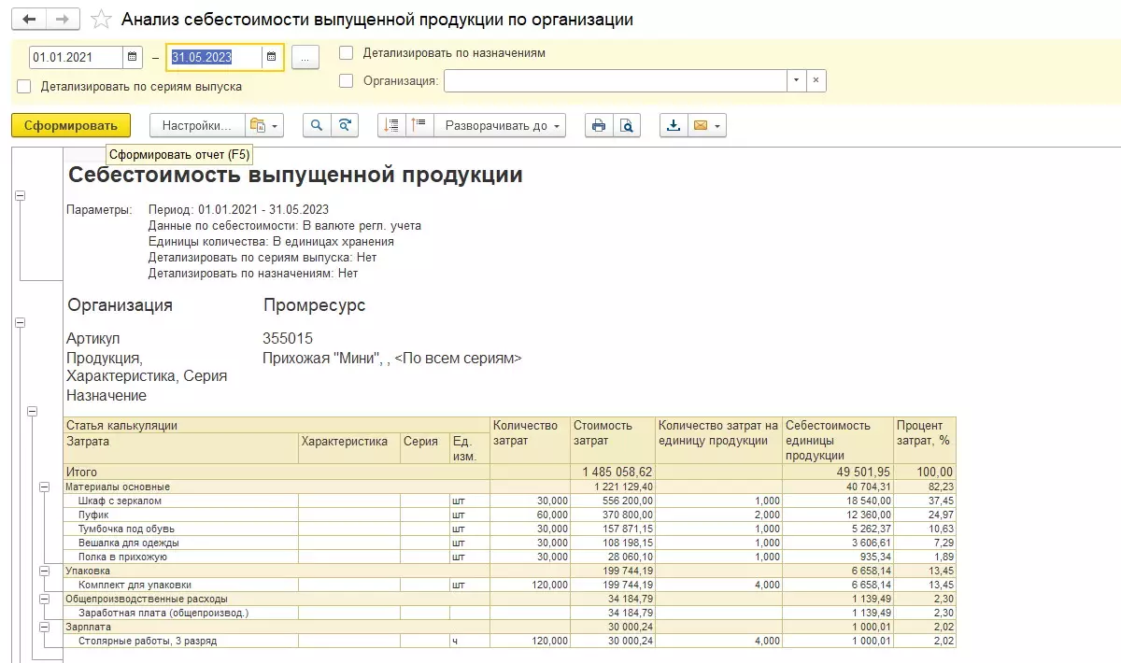The width and height of the screenshot is (1121, 663).
Task: Click the period selection ellipsis button
Action: pos(305,57)
